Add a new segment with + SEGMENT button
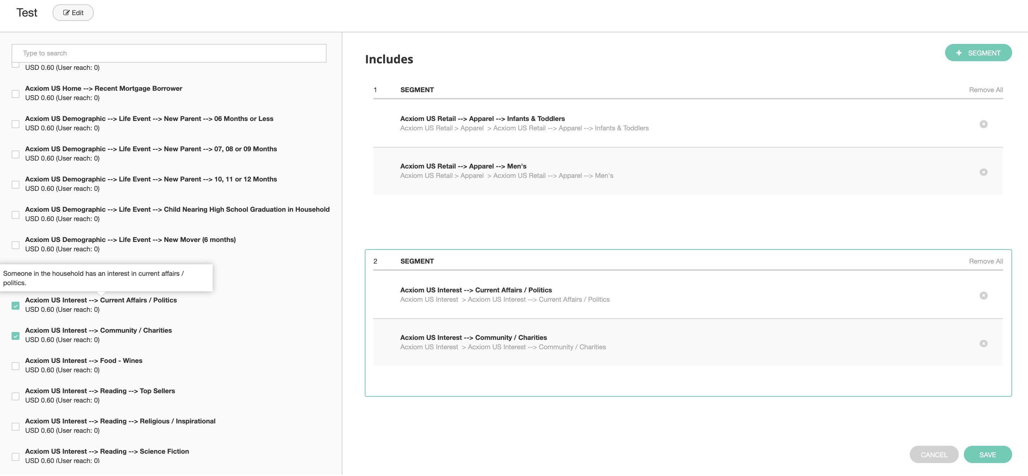 pyautogui.click(x=978, y=53)
